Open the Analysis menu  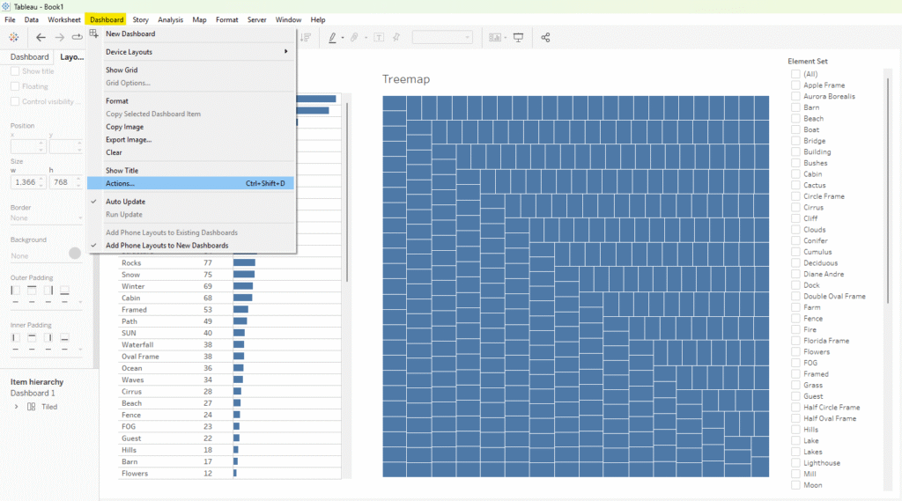point(170,19)
